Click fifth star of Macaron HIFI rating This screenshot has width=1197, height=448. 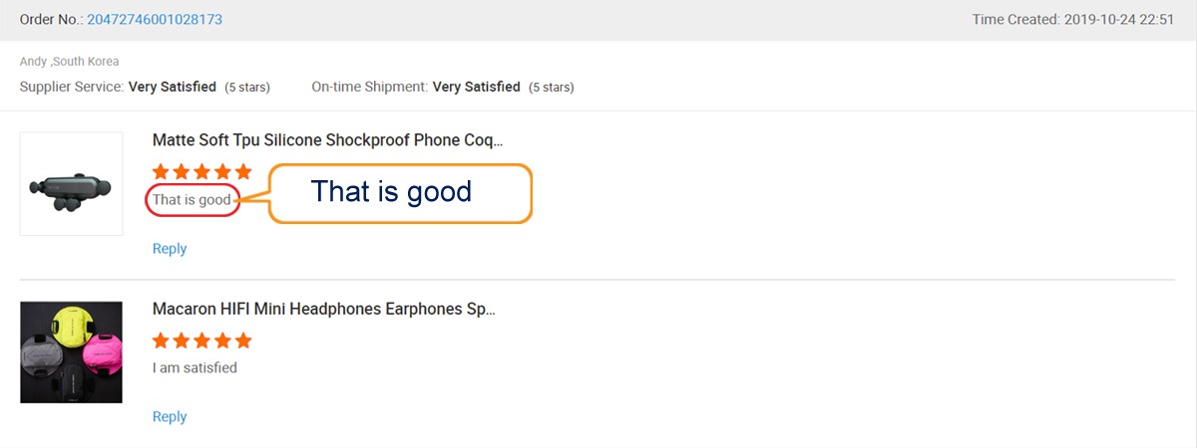click(242, 340)
